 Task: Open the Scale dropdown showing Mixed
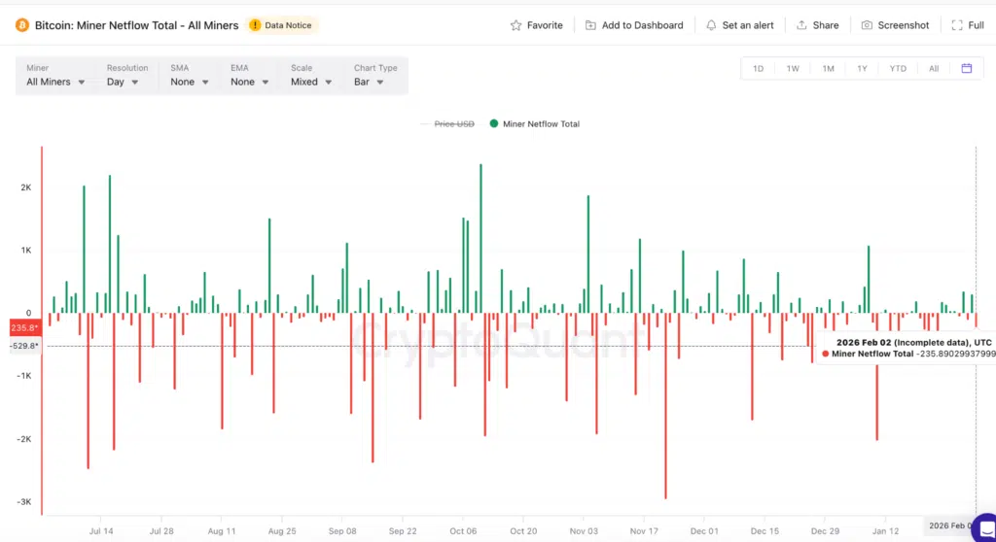tap(311, 82)
